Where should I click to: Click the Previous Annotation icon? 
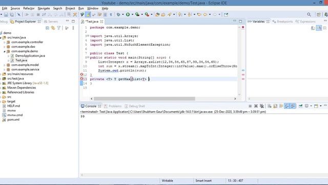coord(190,14)
